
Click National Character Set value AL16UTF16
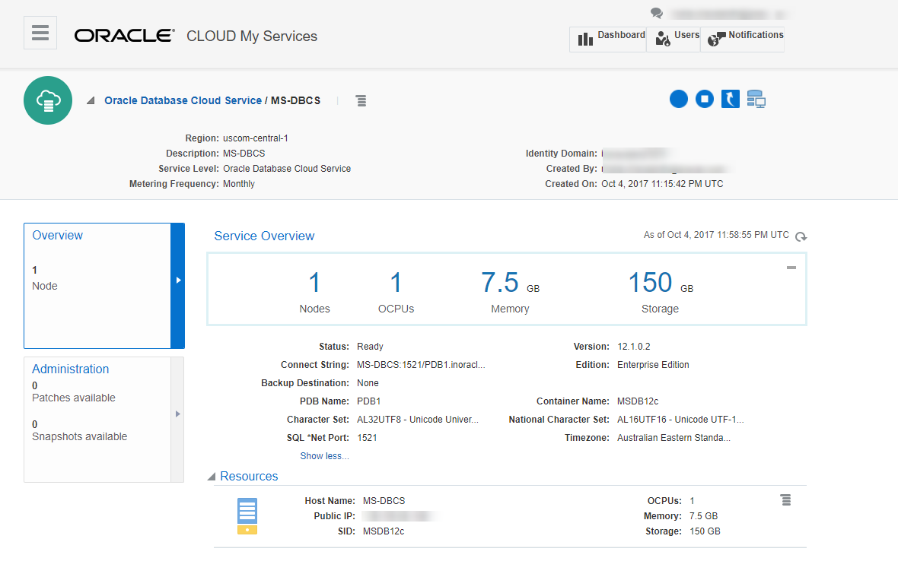[680, 420]
